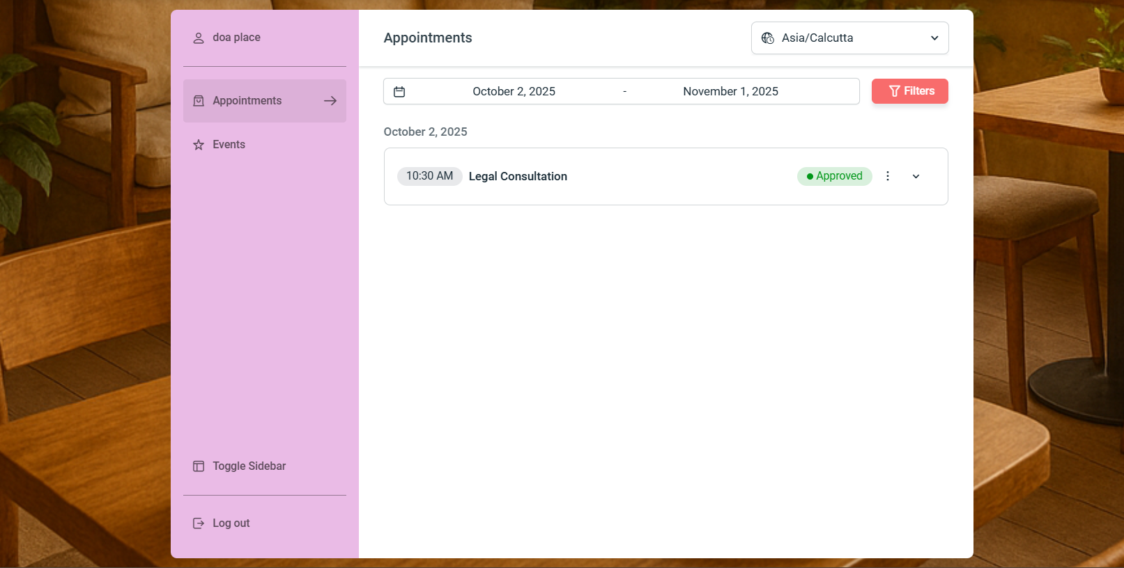This screenshot has width=1124, height=568.
Task: Open the Appointments sidebar item
Action: (265, 101)
